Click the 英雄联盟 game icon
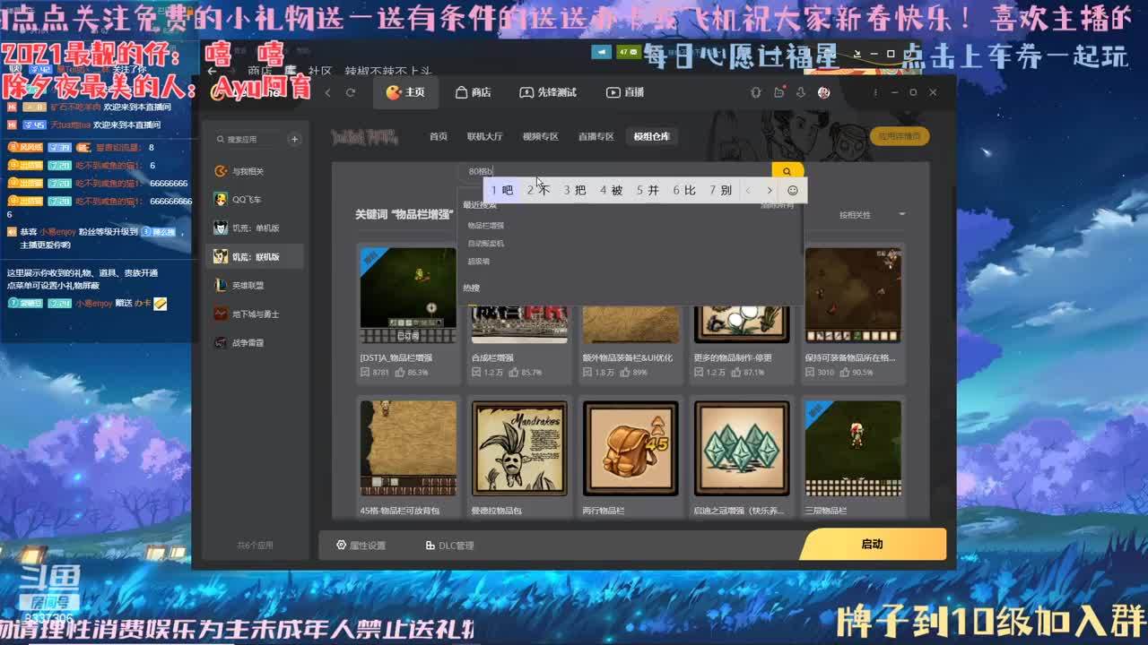This screenshot has width=1148, height=645. point(221,286)
